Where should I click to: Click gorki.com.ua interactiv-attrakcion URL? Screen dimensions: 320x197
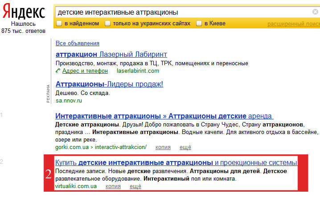point(101,147)
